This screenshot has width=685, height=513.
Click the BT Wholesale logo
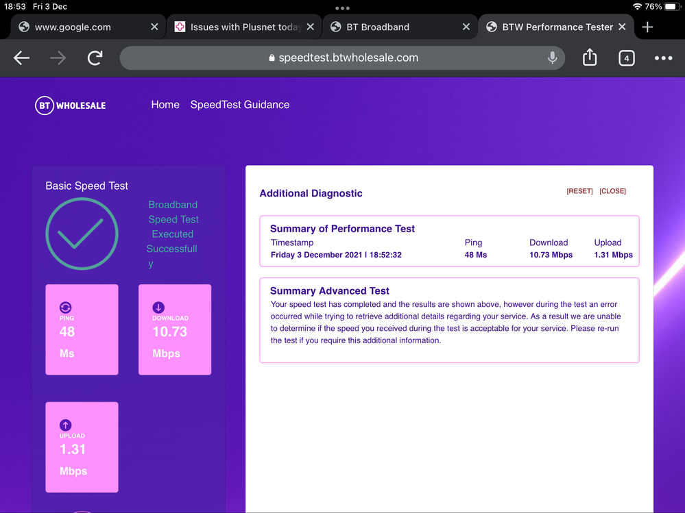coord(71,105)
